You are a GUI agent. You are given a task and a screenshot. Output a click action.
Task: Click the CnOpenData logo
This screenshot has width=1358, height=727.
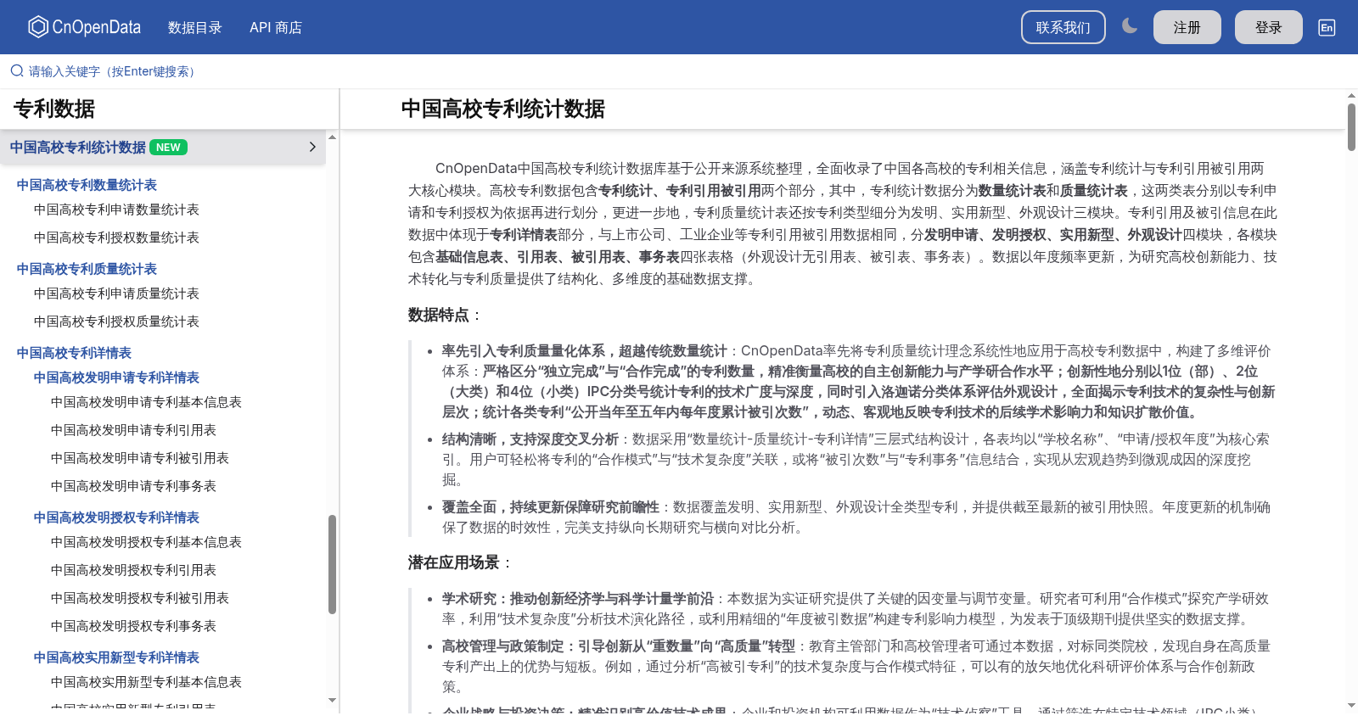tap(84, 27)
